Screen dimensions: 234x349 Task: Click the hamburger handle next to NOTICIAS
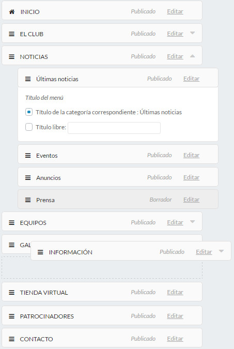[x=11, y=57]
